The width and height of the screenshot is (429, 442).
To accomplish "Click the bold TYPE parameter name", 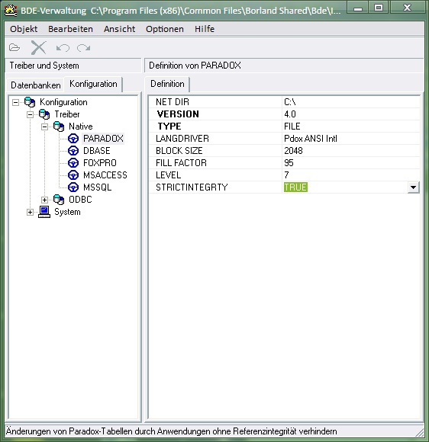I will [169, 127].
